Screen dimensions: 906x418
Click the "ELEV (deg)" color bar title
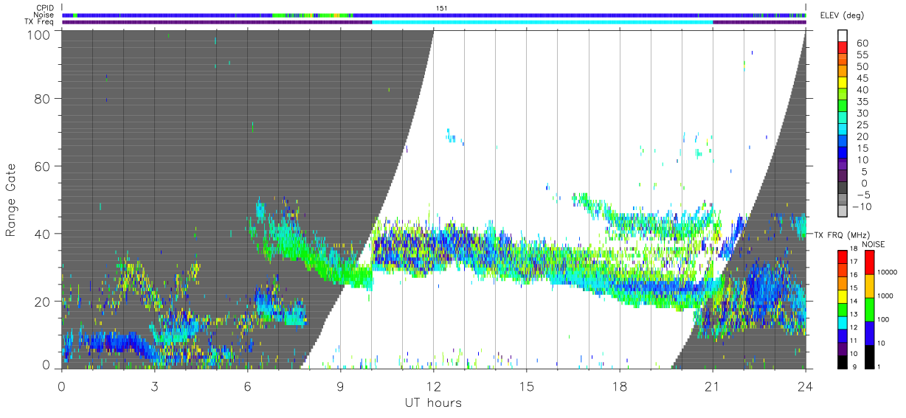click(843, 15)
